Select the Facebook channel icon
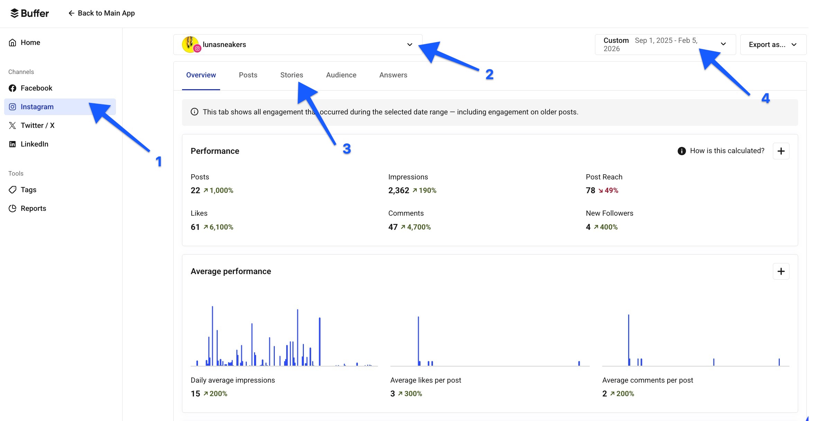This screenshot has width=822, height=421. [12, 88]
